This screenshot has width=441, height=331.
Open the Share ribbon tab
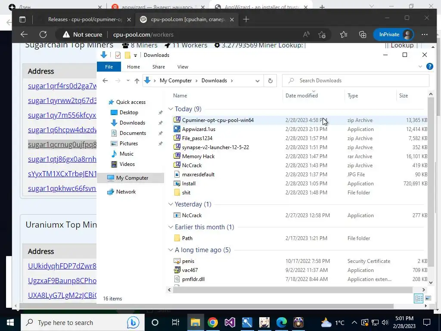click(158, 67)
